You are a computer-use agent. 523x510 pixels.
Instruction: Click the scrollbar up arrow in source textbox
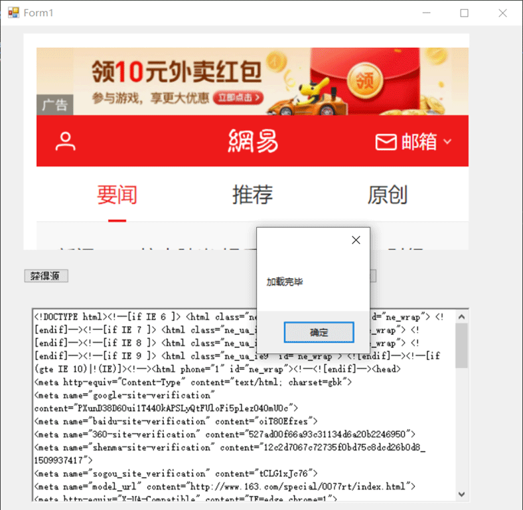point(461,316)
